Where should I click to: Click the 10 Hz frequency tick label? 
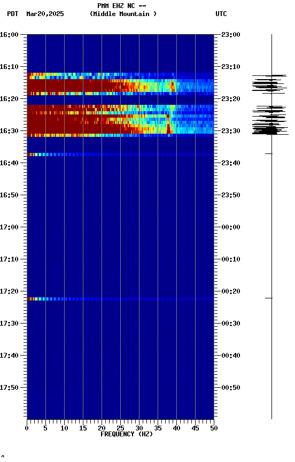64,428
